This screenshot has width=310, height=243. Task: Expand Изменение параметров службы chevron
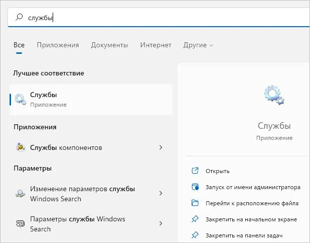[x=161, y=193]
